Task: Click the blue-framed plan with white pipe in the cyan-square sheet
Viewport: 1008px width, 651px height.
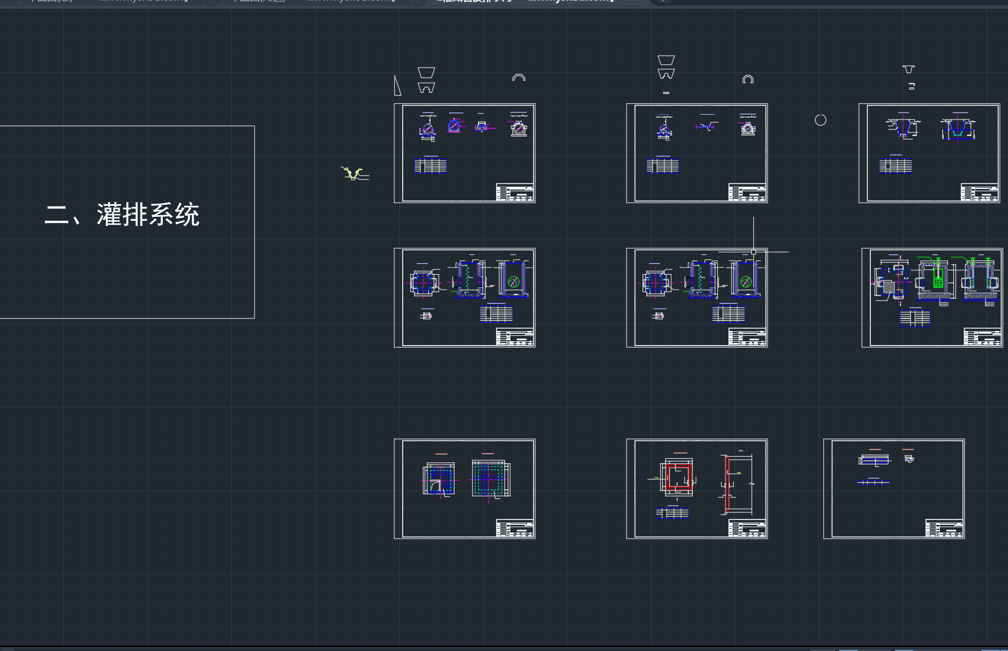Action: tap(439, 479)
